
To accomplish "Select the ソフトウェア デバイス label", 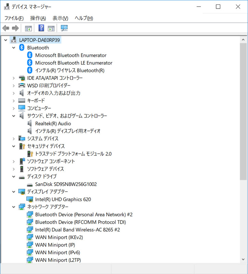I will click(45, 169).
